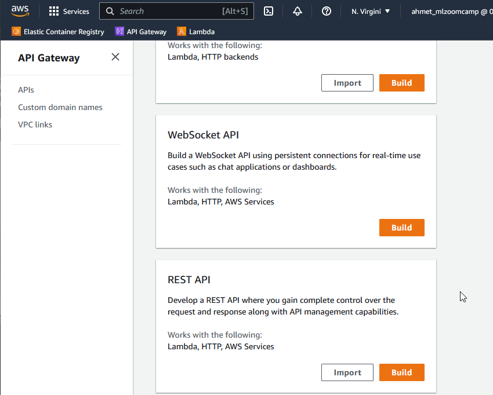Click the WebSocket API description paragraph
The width and height of the screenshot is (493, 395).
click(294, 161)
